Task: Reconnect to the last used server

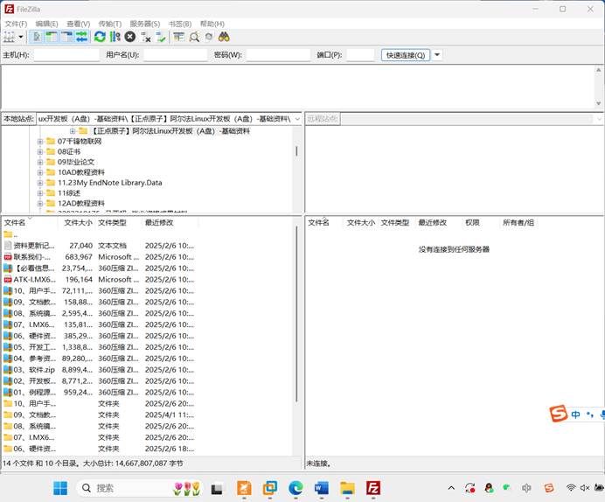Action: [x=161, y=37]
